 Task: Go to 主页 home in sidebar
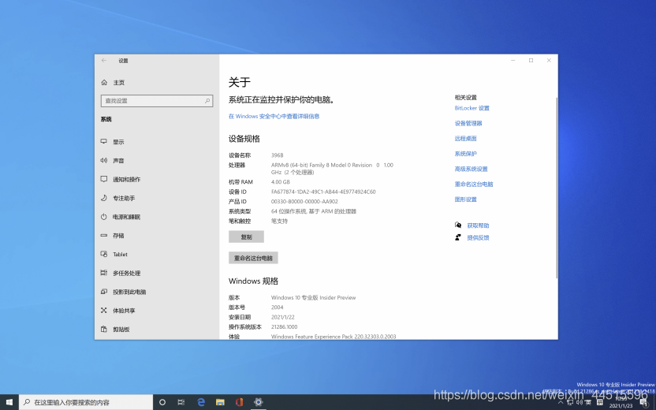click(119, 83)
